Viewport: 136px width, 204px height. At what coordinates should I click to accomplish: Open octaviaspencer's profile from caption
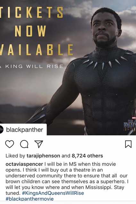tap(24, 164)
